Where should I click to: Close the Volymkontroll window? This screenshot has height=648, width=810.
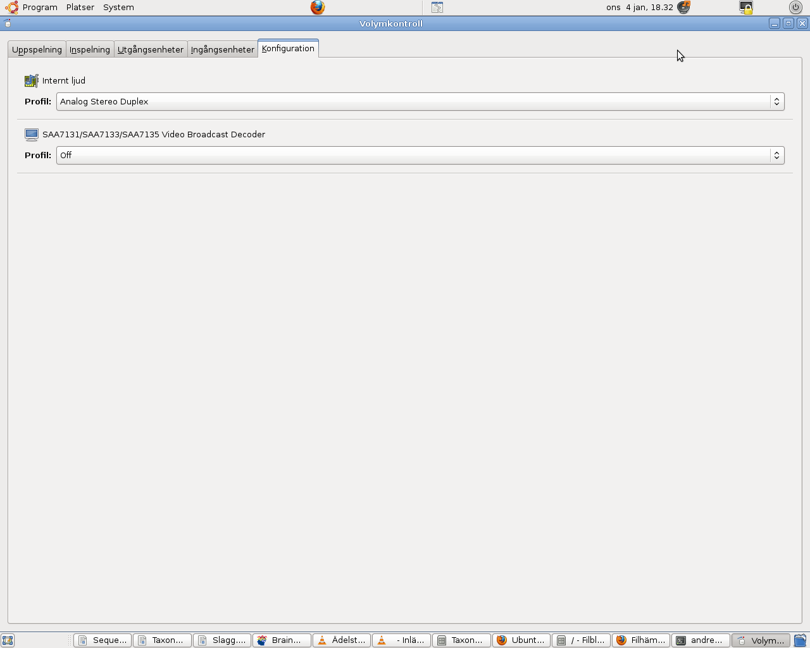point(802,23)
